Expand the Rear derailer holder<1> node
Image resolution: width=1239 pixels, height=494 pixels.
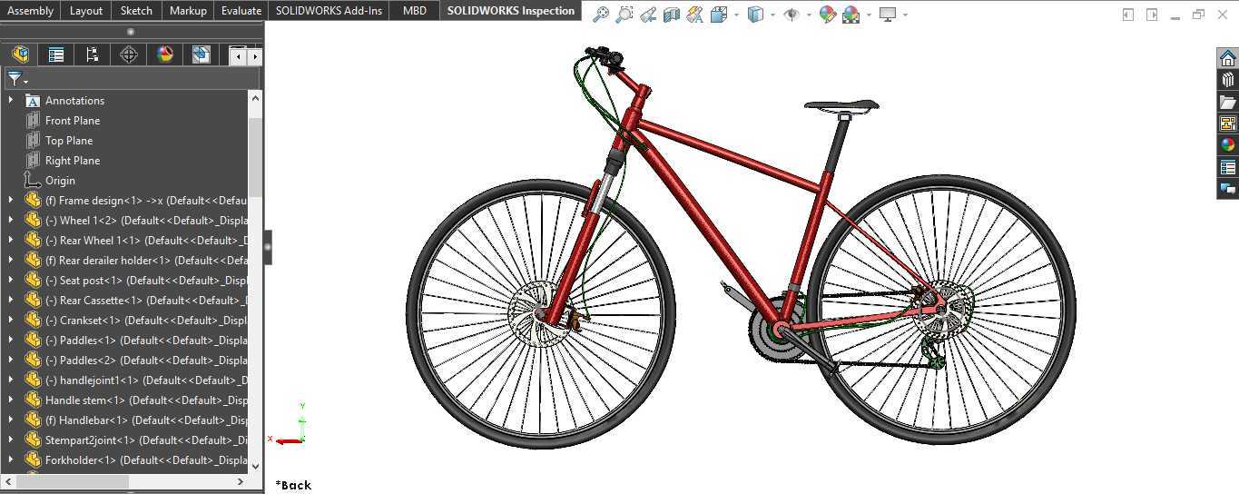(x=11, y=260)
